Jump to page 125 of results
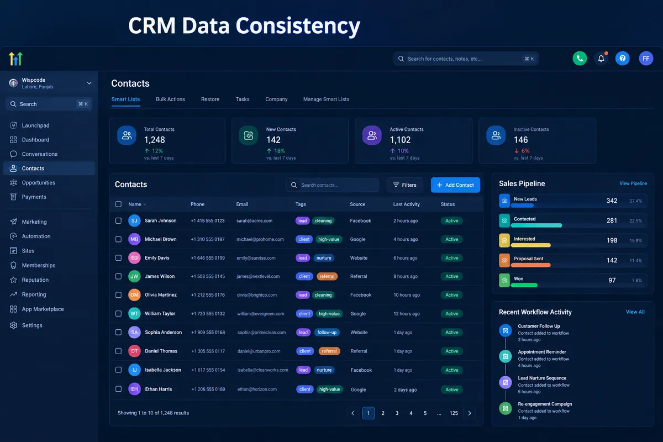Screen dimensions: 663x442 click(x=454, y=413)
